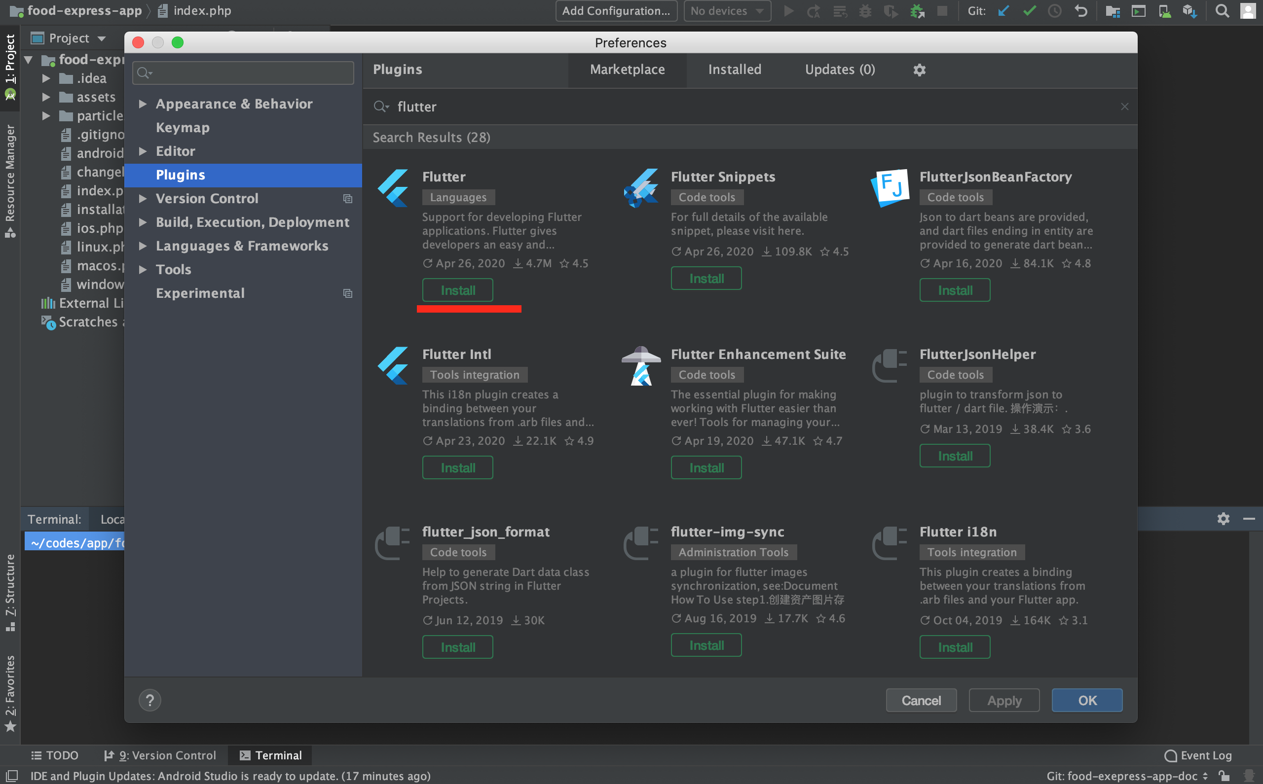Click the FlutterJsonBeanFactory FJ icon
This screenshot has width=1263, height=784.
coord(890,188)
